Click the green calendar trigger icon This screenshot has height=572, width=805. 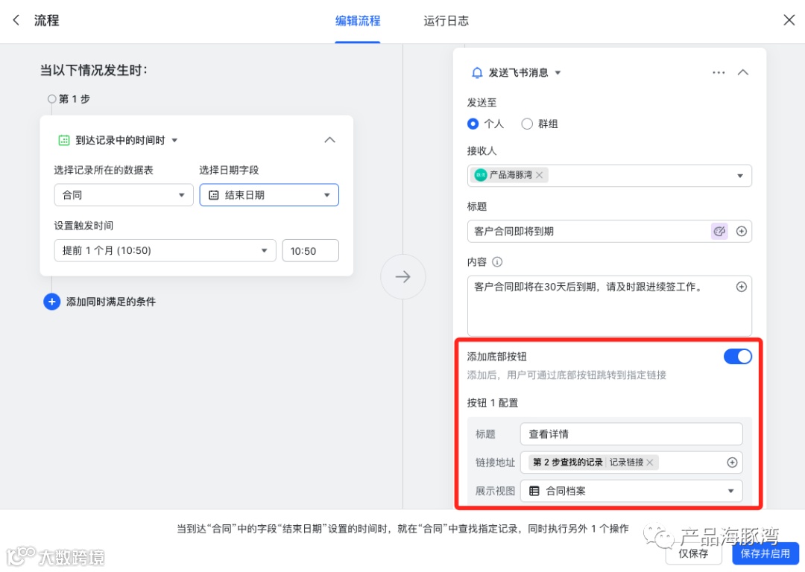tap(63, 140)
